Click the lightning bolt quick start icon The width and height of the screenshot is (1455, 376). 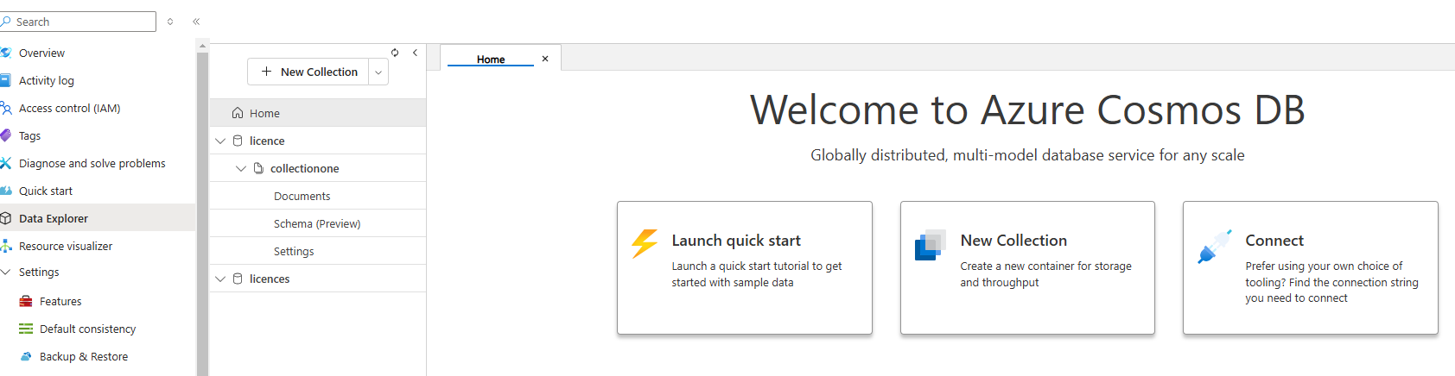click(645, 244)
